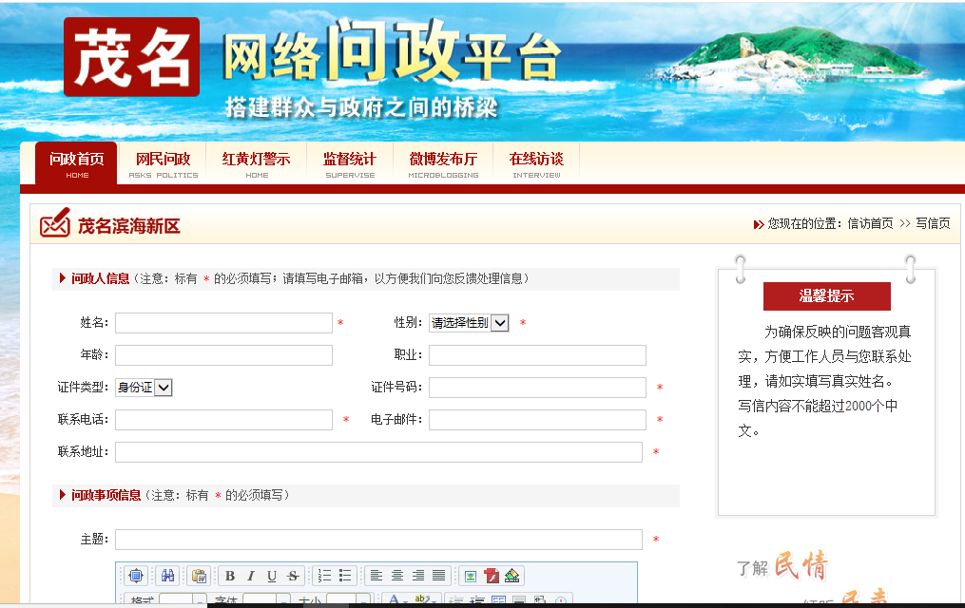Image resolution: width=965 pixels, height=608 pixels.
Task: Go to the 监督统计 tab
Action: (349, 163)
